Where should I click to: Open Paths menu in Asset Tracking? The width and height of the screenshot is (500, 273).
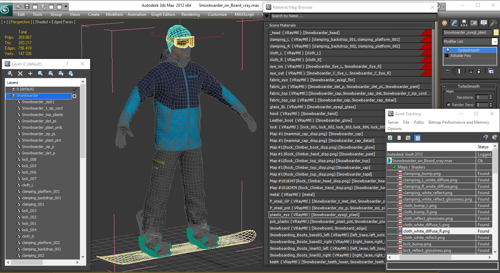(419, 122)
